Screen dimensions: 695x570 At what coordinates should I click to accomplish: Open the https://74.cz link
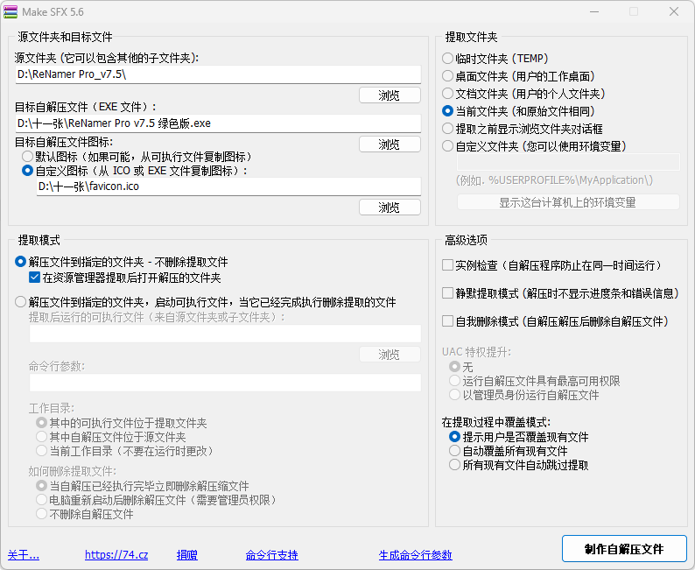coord(116,555)
